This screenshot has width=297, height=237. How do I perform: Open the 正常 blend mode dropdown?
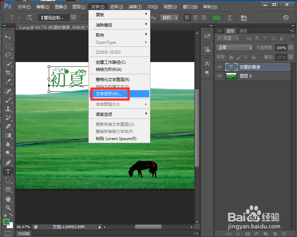point(234,47)
